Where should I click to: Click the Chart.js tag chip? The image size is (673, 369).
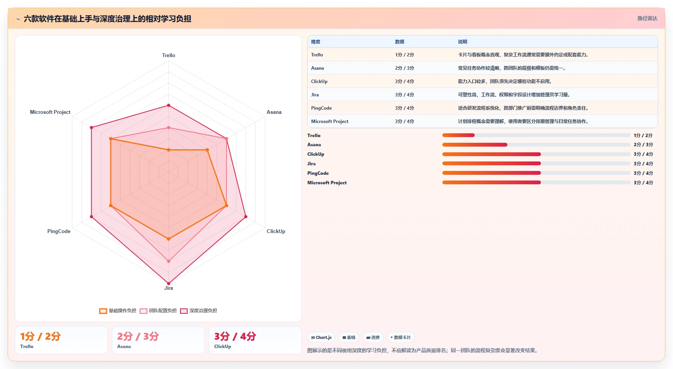[x=321, y=337]
